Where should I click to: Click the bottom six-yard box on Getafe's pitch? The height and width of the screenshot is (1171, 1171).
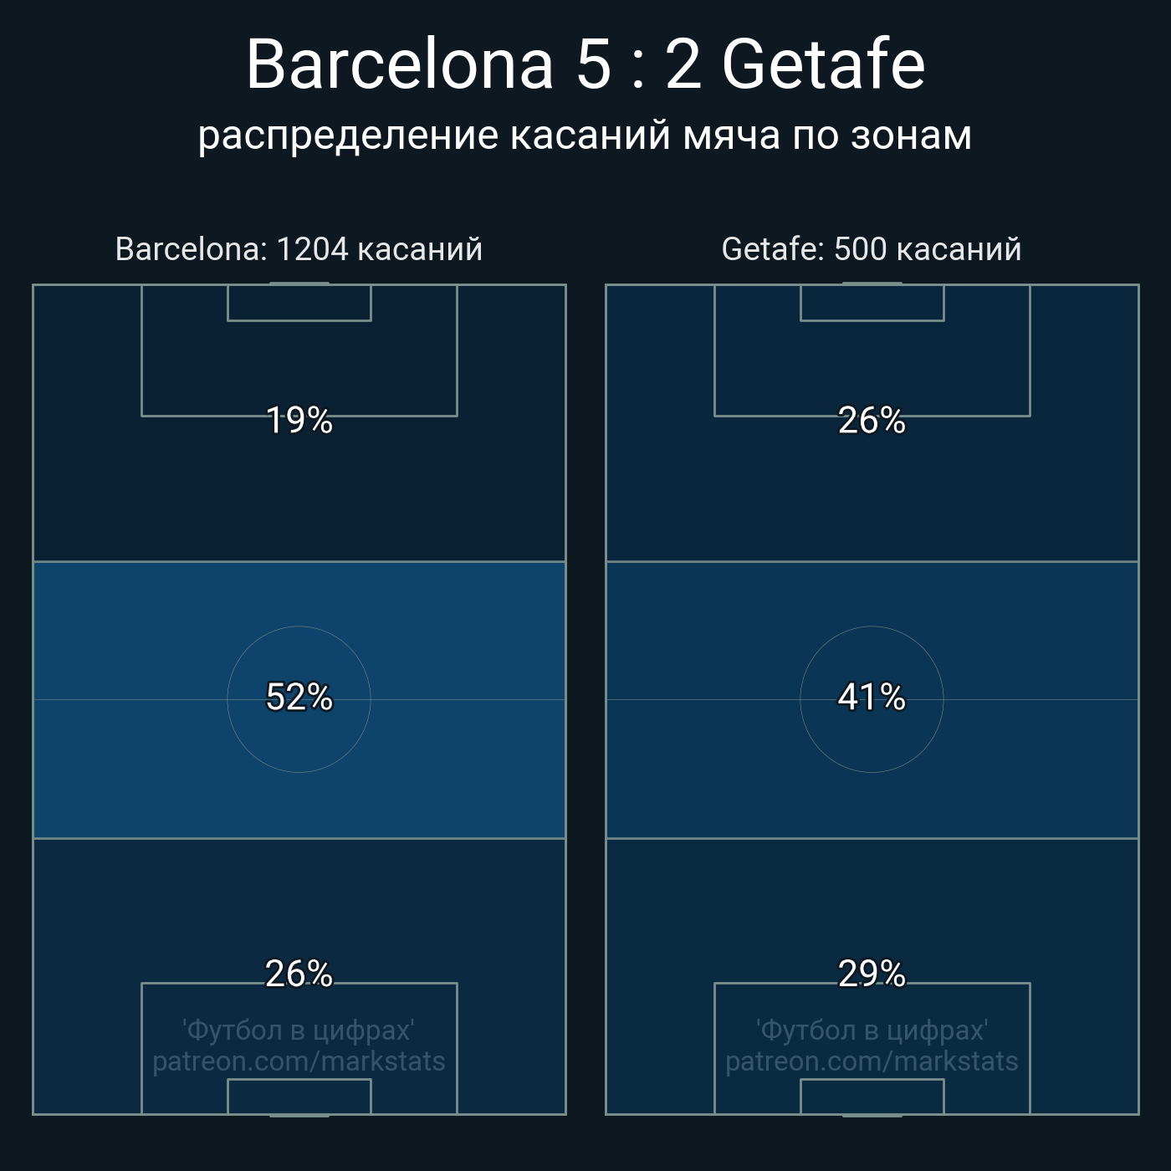872,1097
